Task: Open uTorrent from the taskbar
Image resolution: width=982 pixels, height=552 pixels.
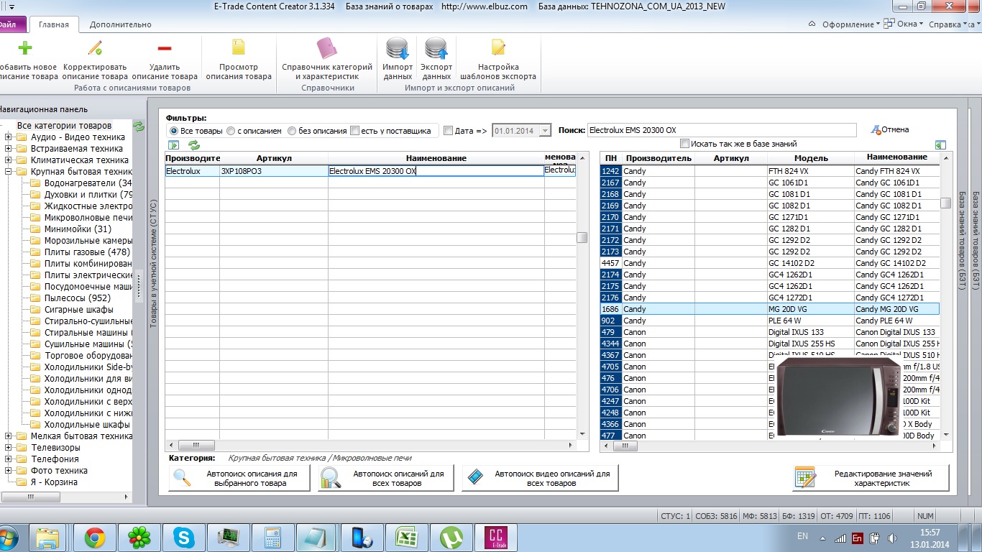Action: 451,538
